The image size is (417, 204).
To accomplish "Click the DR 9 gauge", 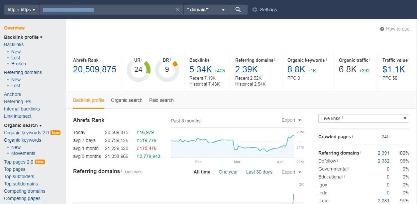I will (167, 70).
